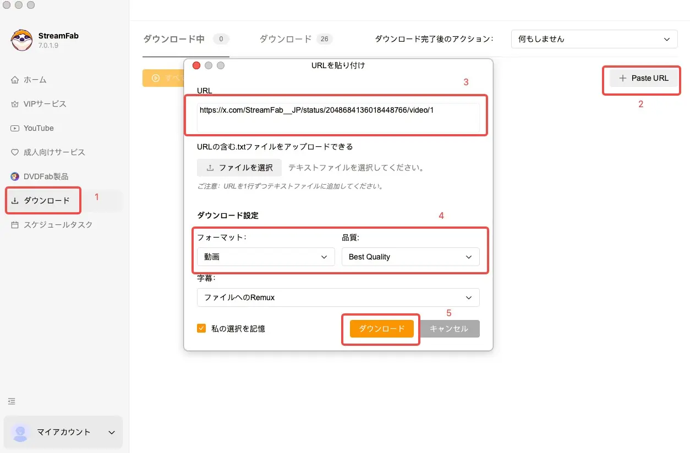Click the ファイルを選択 button

click(x=239, y=168)
